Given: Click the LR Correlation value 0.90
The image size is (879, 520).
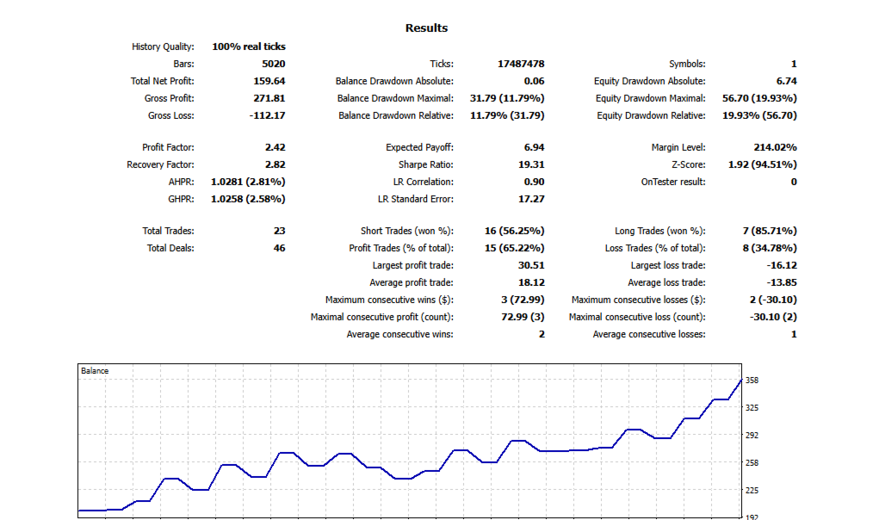Looking at the screenshot, I should (535, 183).
